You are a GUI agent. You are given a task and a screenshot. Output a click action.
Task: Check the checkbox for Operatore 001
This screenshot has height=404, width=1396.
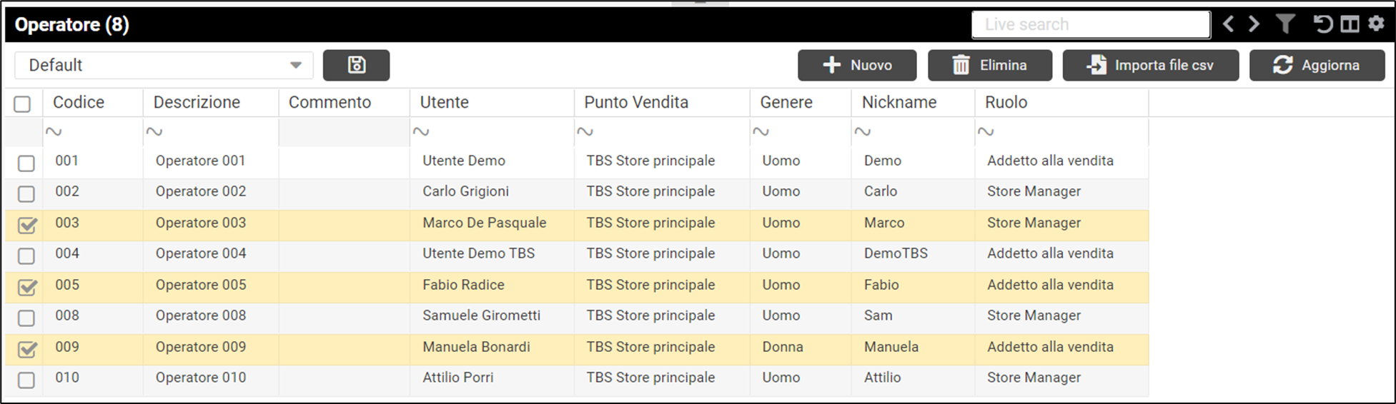click(26, 163)
